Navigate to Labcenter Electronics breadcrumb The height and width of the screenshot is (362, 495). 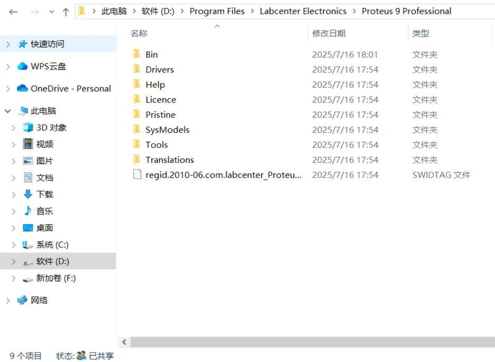pos(303,12)
